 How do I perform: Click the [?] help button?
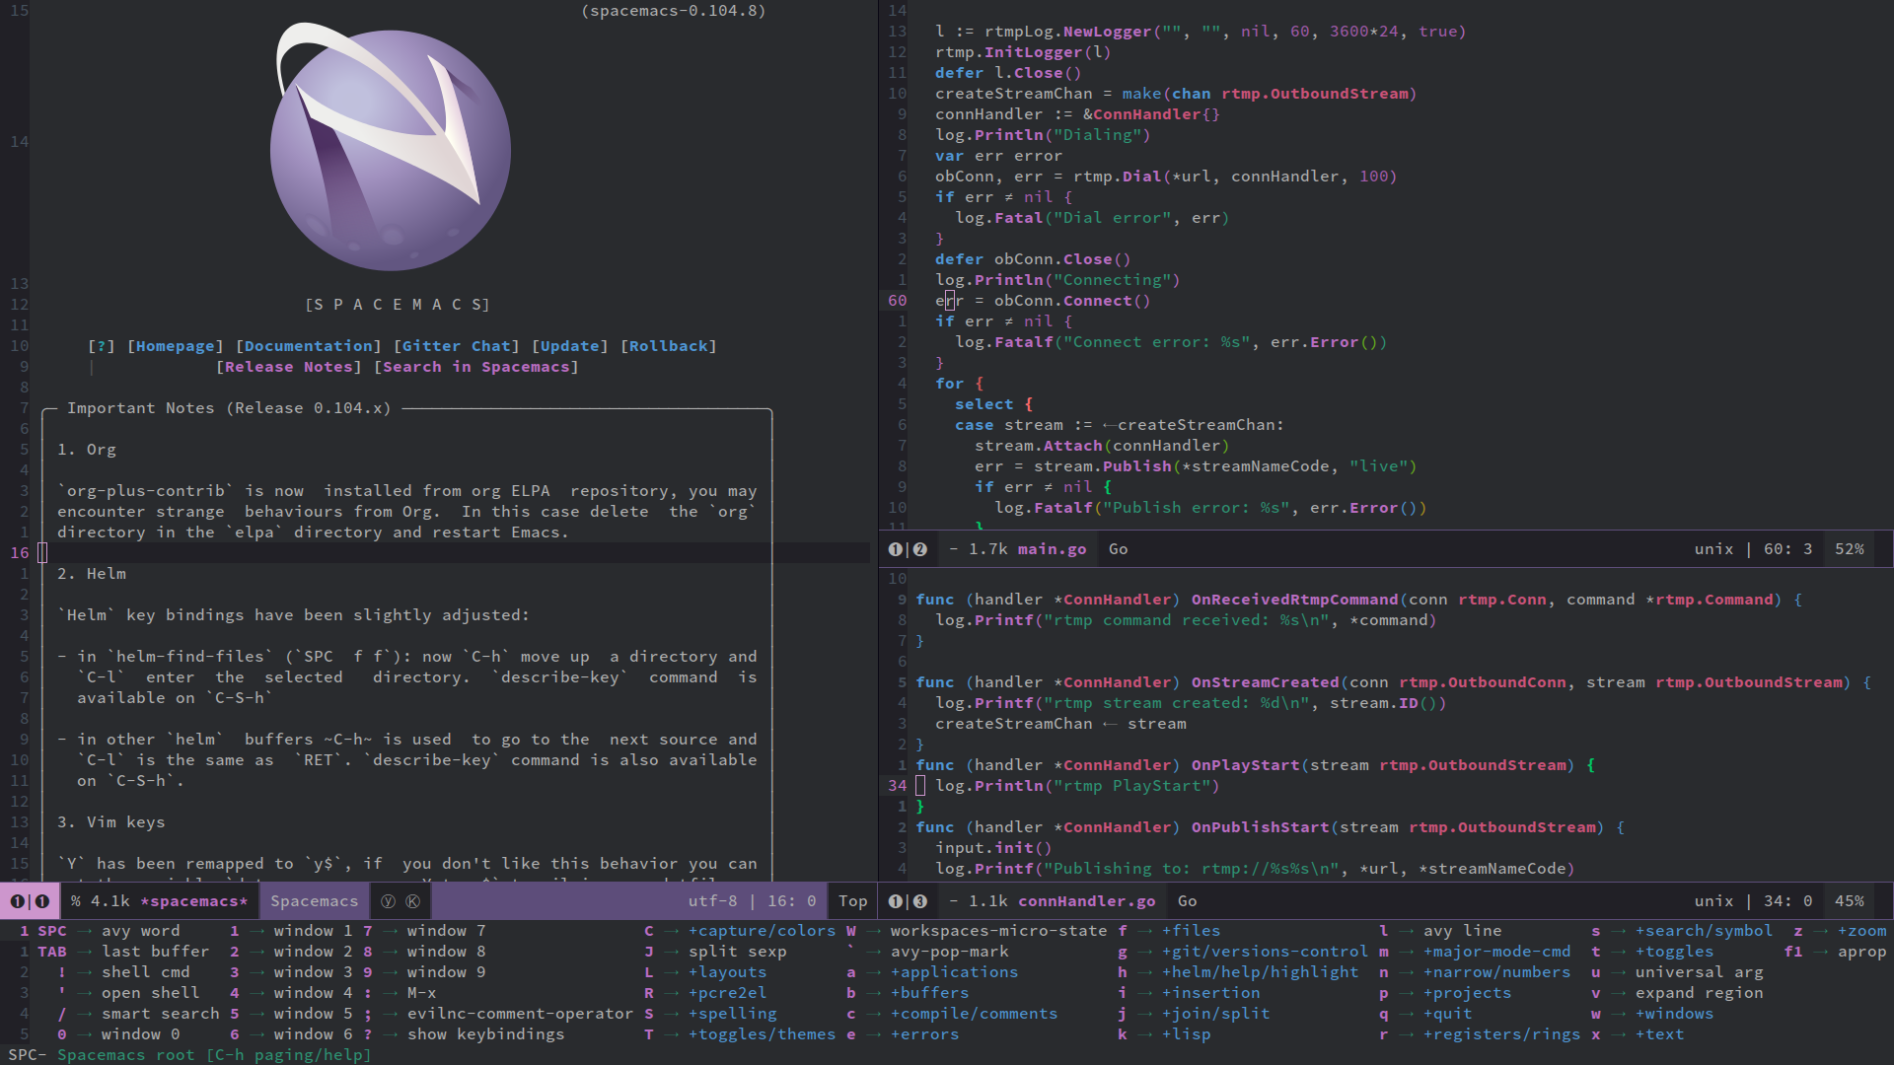(x=102, y=346)
